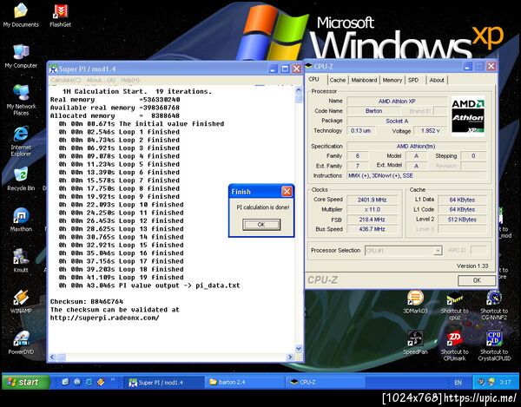Launch SpeedFan from the desktop
Viewport: 521px width, 407px height.
[x=415, y=343]
